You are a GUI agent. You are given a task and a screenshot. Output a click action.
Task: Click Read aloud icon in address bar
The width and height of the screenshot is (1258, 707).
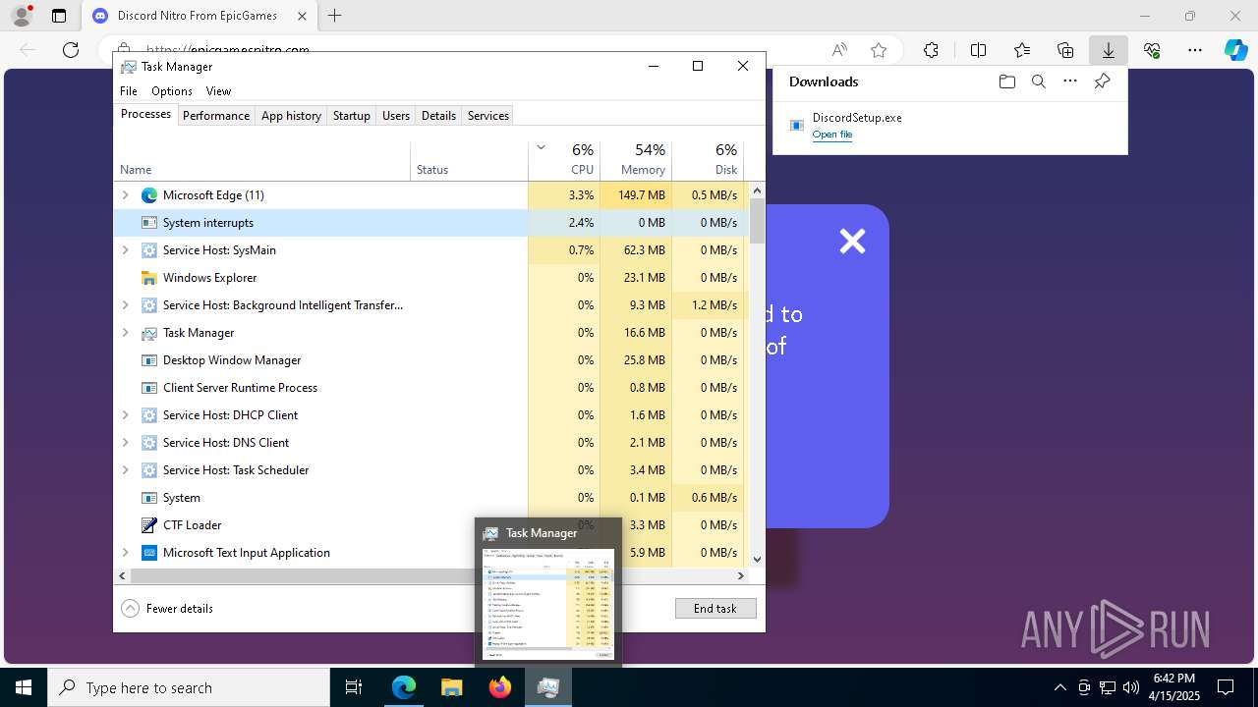pyautogui.click(x=839, y=50)
